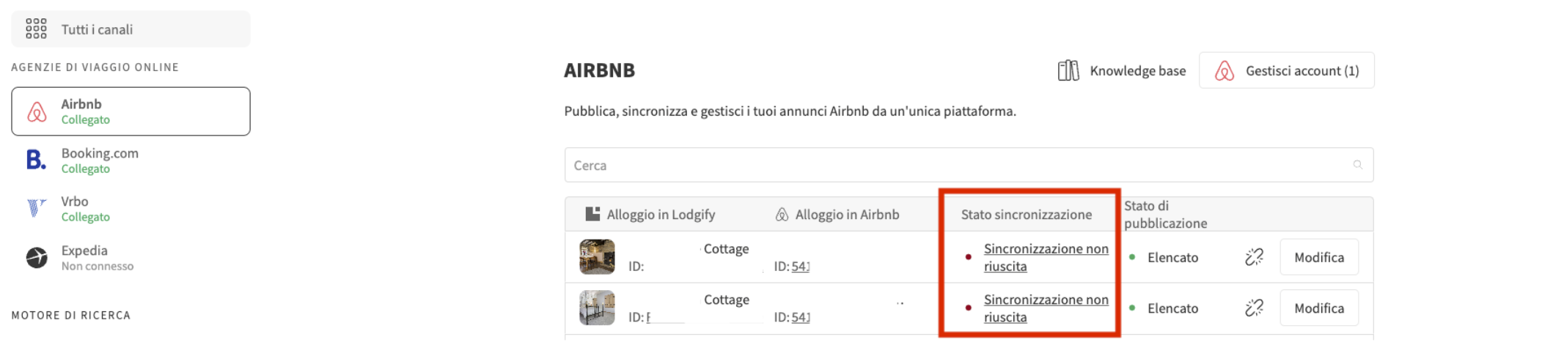Viewport: 1553px width, 356px height.
Task: Click the Vrbo logo icon
Action: pyautogui.click(x=36, y=209)
